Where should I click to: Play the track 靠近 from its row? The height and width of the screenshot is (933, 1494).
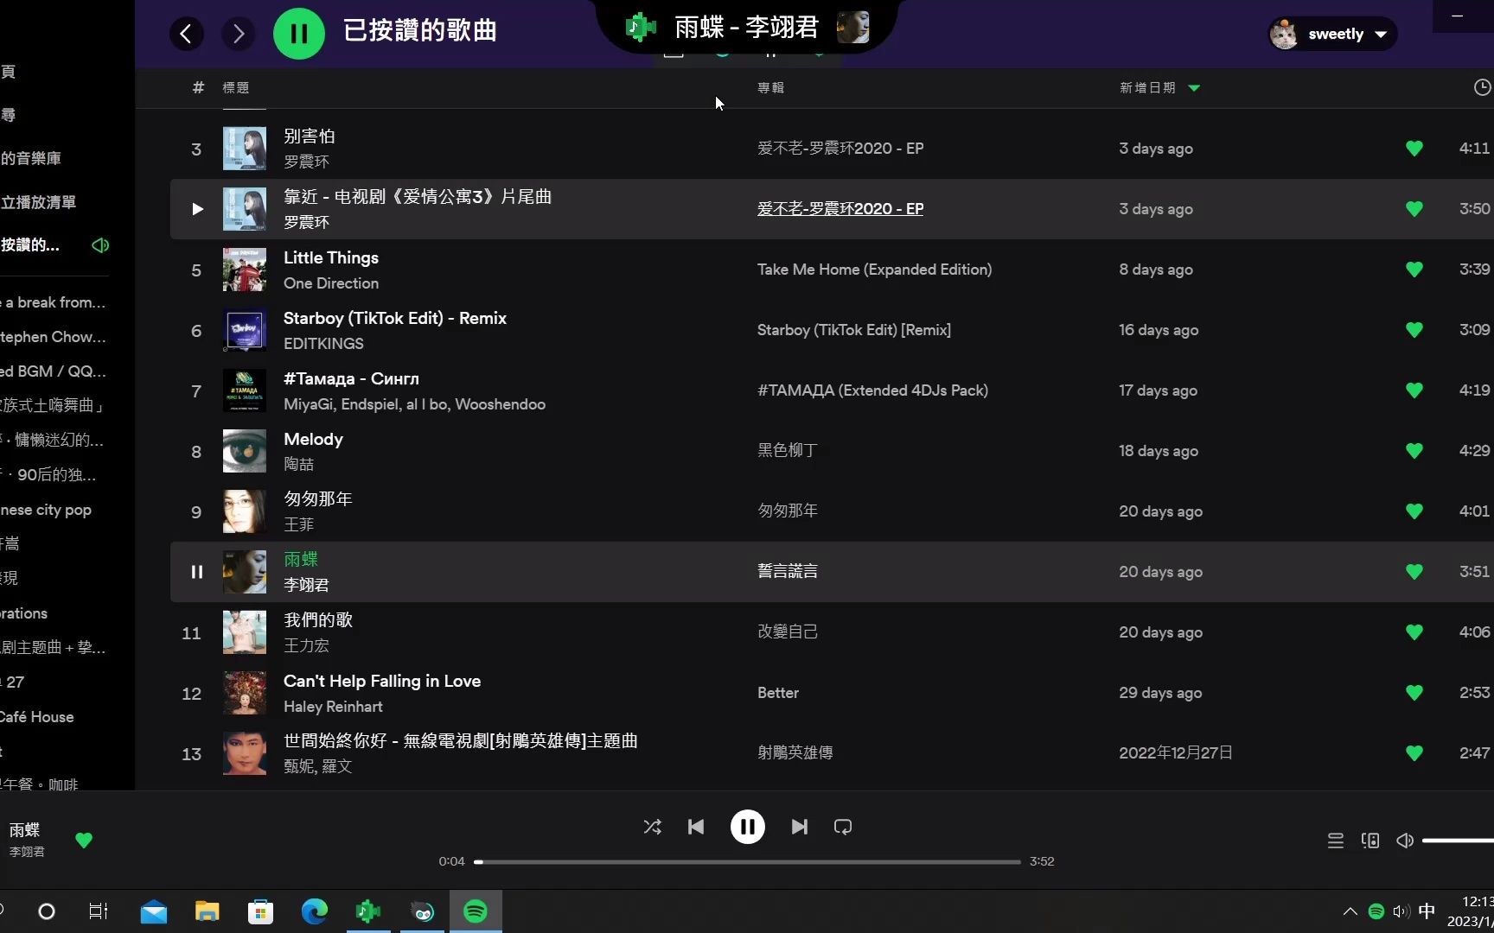(x=196, y=208)
